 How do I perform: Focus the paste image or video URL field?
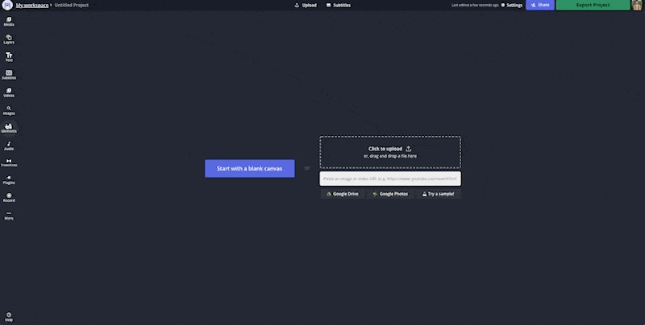point(390,179)
